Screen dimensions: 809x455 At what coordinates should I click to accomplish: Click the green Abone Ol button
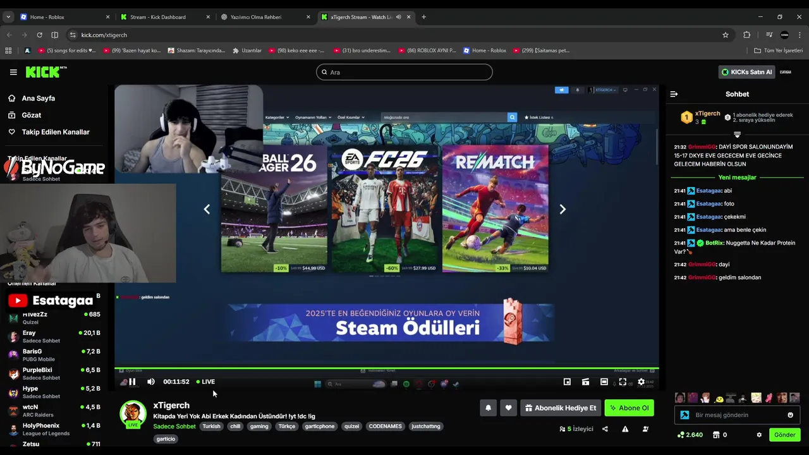pos(629,408)
